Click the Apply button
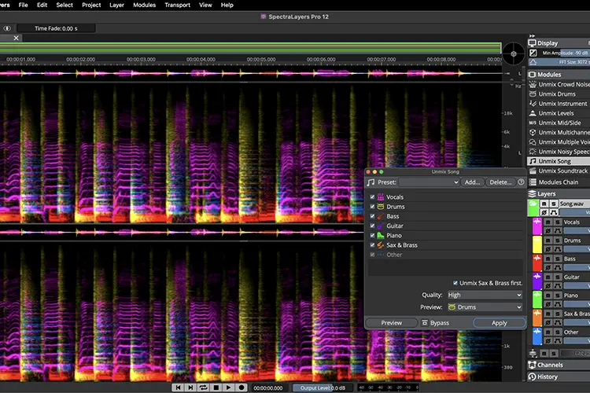The height and width of the screenshot is (393, 590). pos(500,323)
